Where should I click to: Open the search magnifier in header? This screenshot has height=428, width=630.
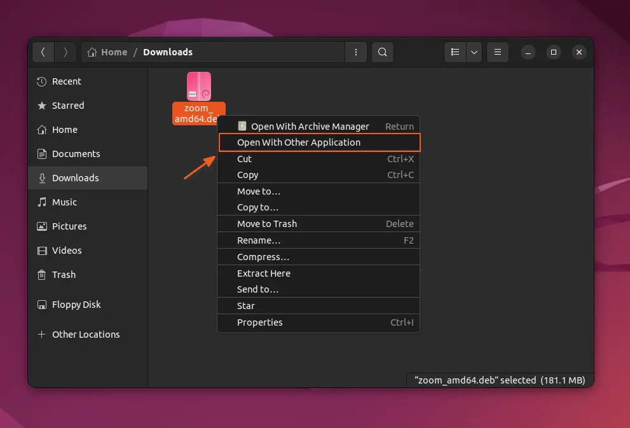[x=382, y=52]
